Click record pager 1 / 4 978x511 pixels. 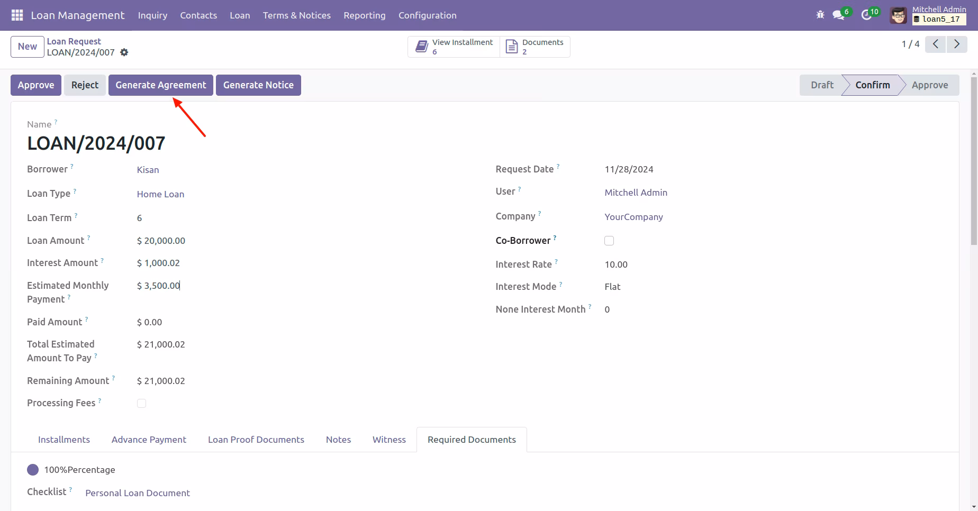[x=910, y=44]
